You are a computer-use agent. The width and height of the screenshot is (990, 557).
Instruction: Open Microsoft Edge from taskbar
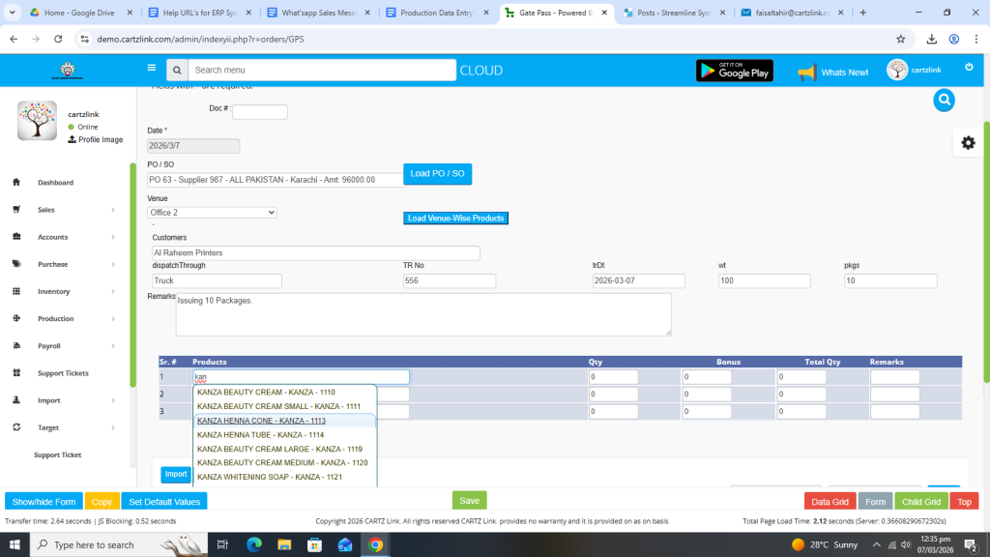[254, 544]
